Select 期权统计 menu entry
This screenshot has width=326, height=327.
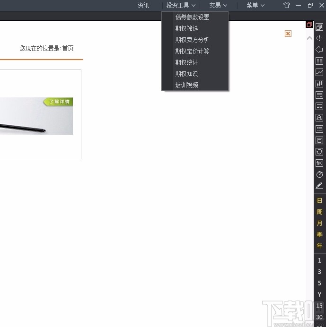[x=195, y=62]
